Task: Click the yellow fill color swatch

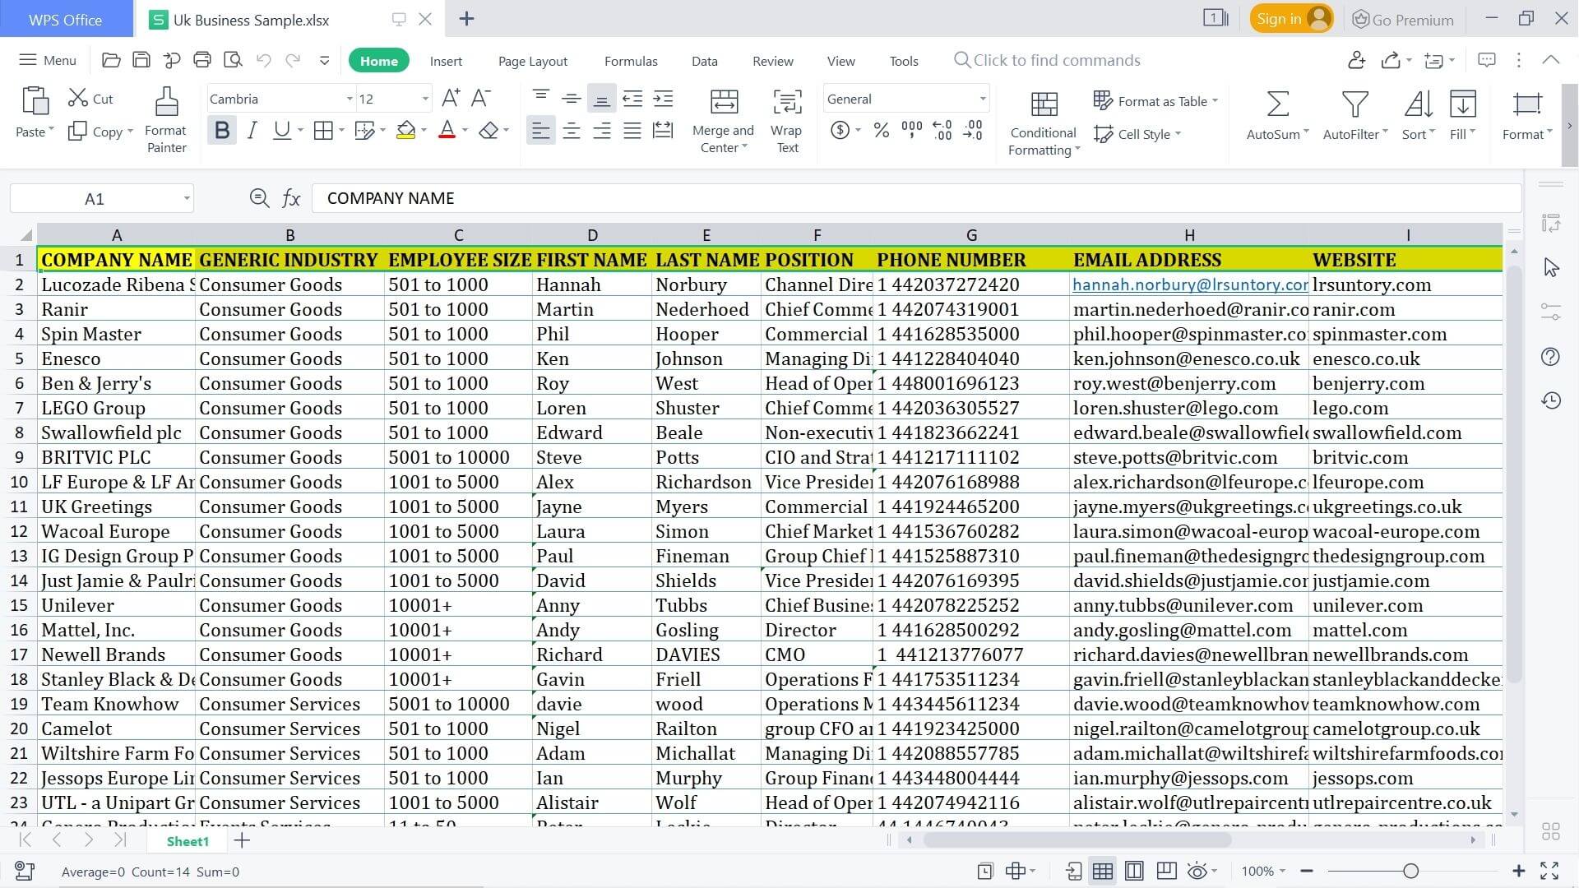Action: point(405,131)
